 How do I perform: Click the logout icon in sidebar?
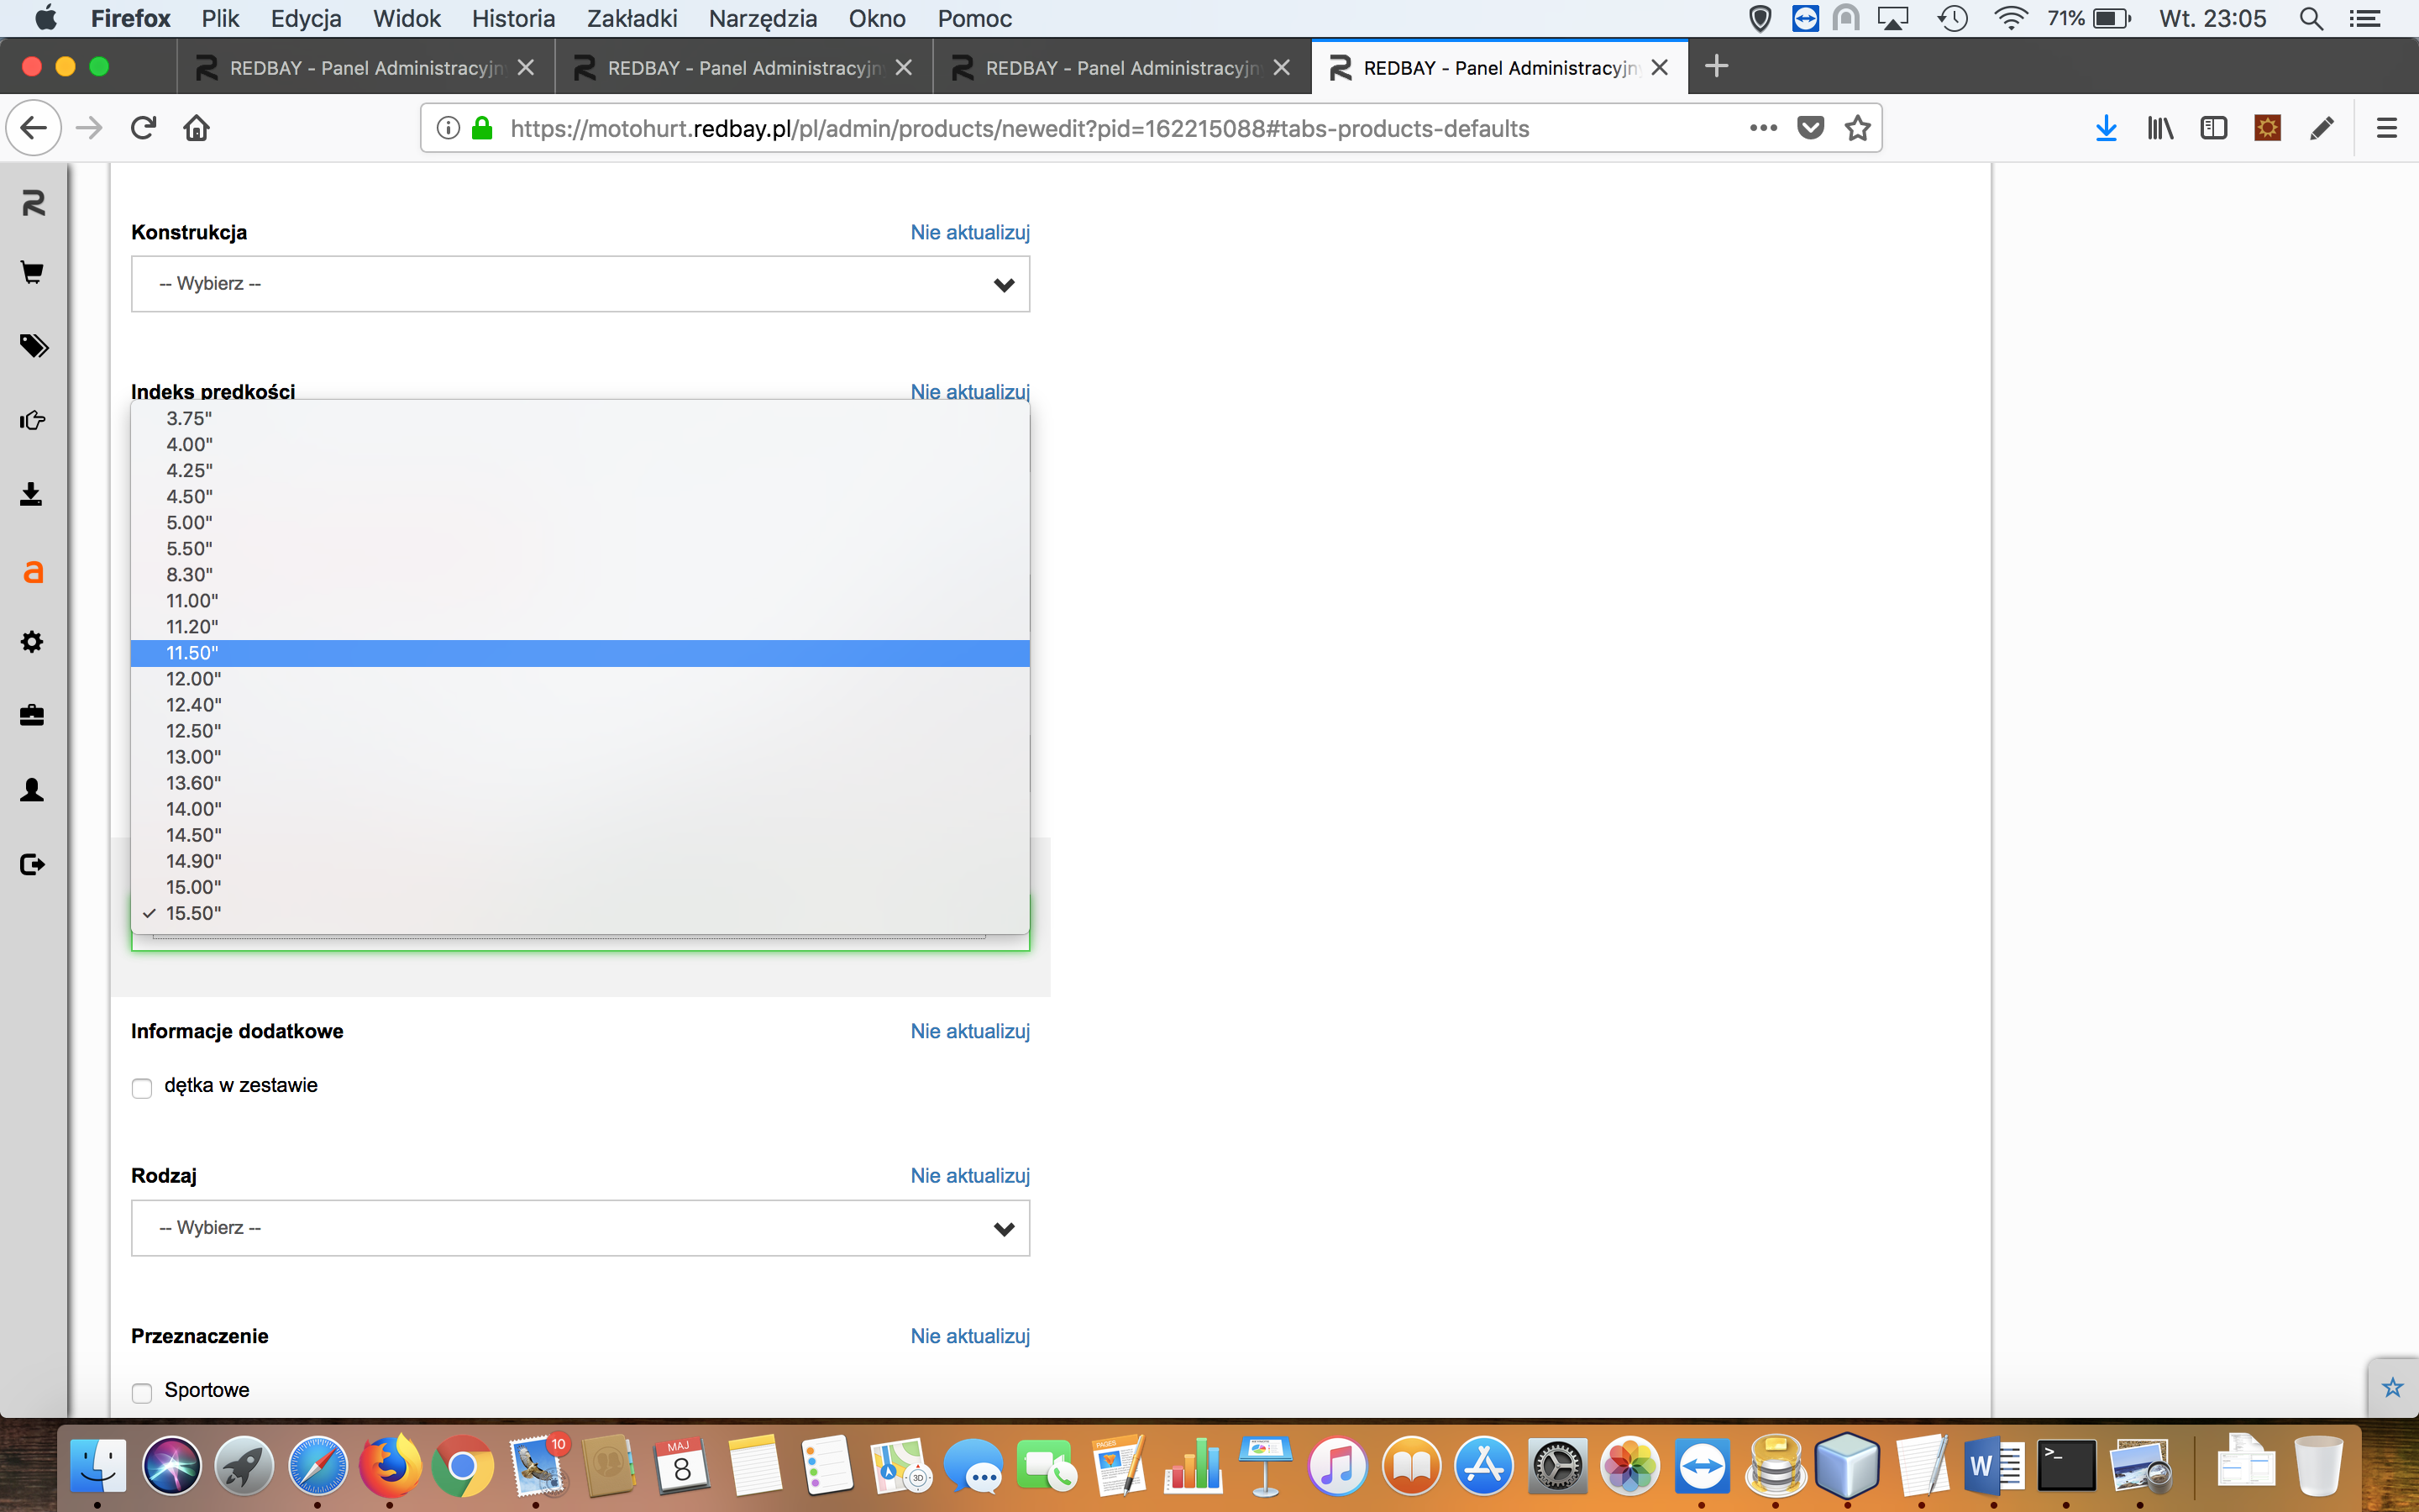click(x=32, y=864)
